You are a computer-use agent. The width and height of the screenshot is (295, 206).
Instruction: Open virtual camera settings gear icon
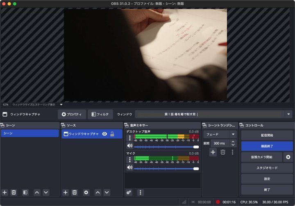tap(288, 157)
